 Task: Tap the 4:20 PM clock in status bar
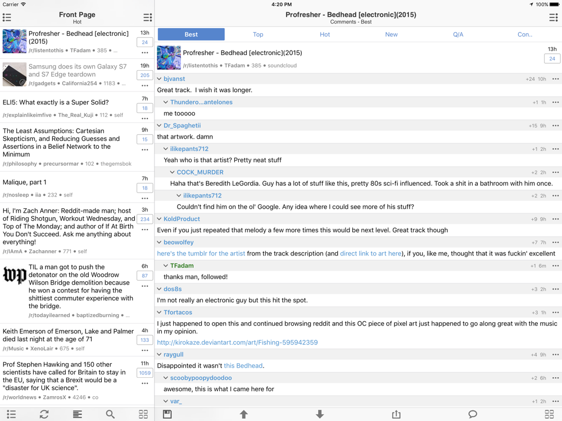coord(282,4)
